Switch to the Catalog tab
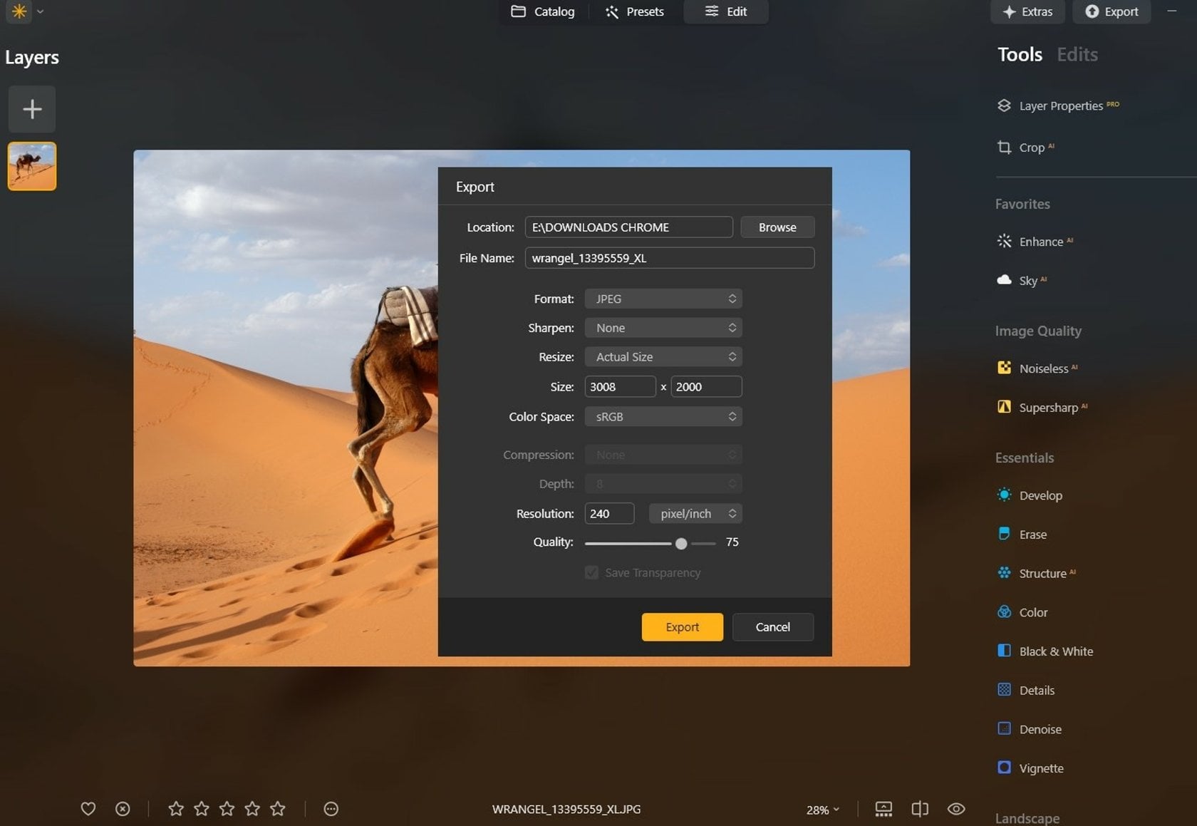The width and height of the screenshot is (1197, 826). (543, 11)
